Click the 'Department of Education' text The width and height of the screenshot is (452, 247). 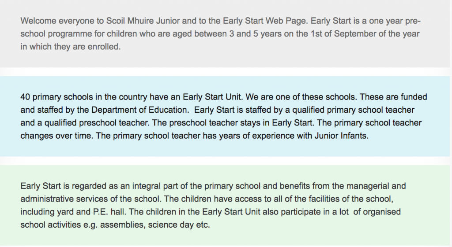[x=139, y=110]
